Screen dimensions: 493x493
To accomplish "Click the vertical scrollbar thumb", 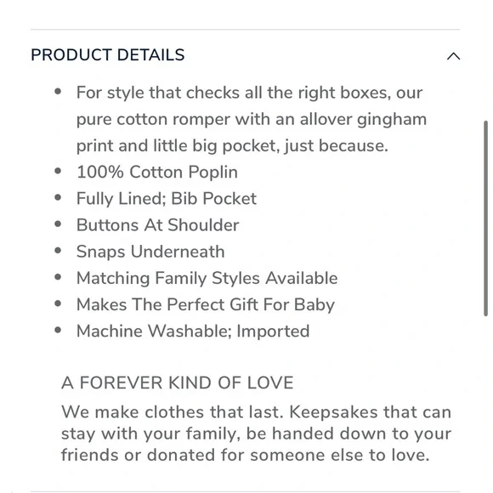I will click(x=485, y=218).
